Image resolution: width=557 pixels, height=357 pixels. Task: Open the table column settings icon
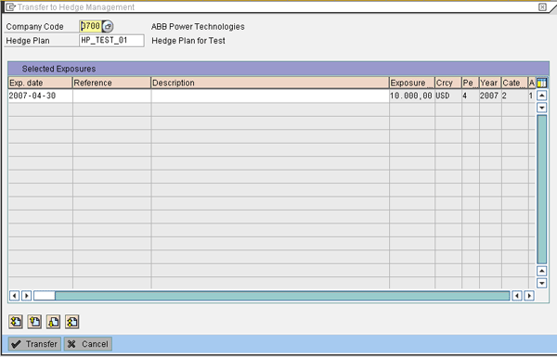(541, 83)
